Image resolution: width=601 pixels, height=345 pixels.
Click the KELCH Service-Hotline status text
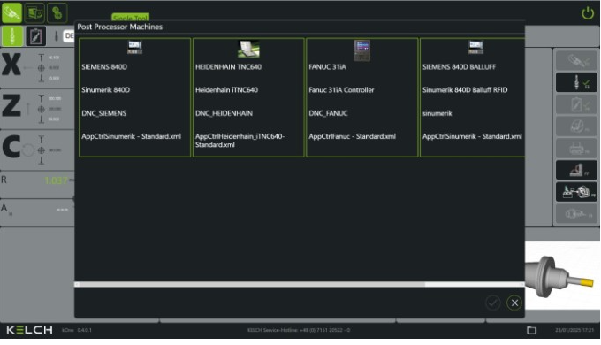click(x=299, y=330)
